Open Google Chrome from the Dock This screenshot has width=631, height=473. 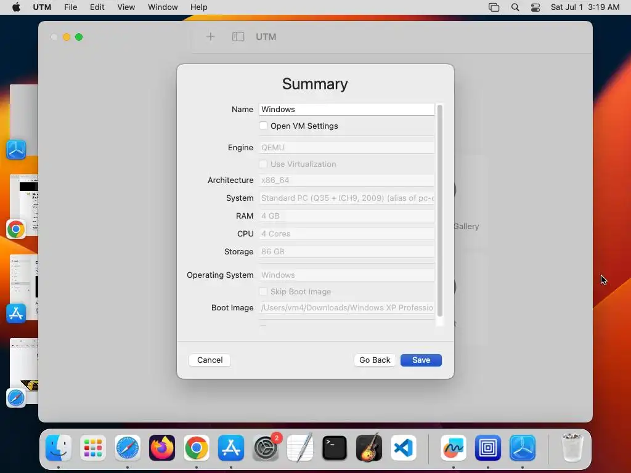(197, 448)
